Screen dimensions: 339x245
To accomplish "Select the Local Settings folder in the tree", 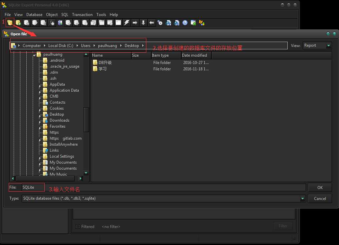I will [62, 156].
